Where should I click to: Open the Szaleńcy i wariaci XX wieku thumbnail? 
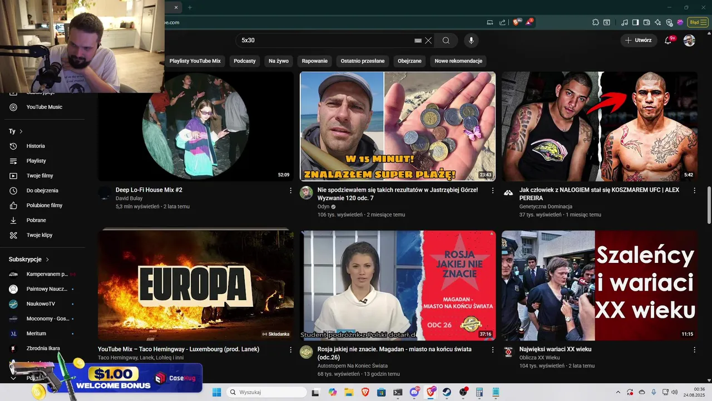point(599,285)
